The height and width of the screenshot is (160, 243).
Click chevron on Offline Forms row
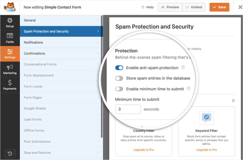click(98, 130)
